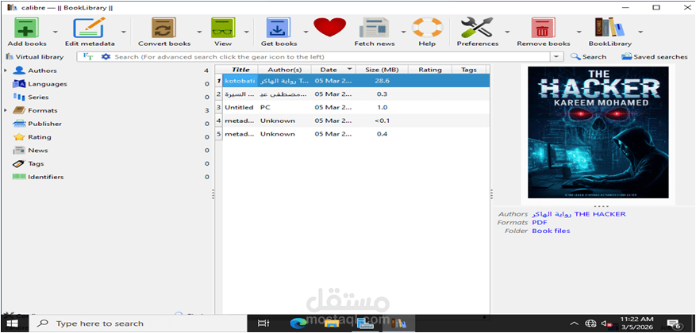Click the Identifiers barcode icon
The image size is (696, 333).
tap(19, 177)
